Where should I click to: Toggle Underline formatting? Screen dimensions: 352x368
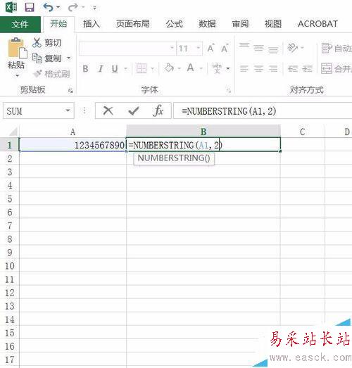pyautogui.click(x=115, y=69)
